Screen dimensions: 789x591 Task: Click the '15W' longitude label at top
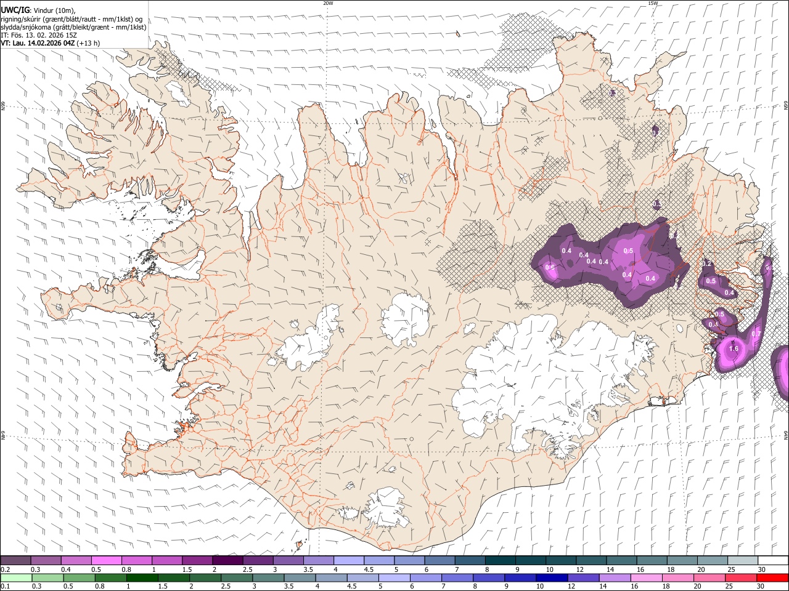point(653,3)
